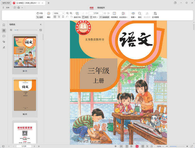Click the thumbnail size slider
This screenshot has width=195, height=148.
point(18,30)
